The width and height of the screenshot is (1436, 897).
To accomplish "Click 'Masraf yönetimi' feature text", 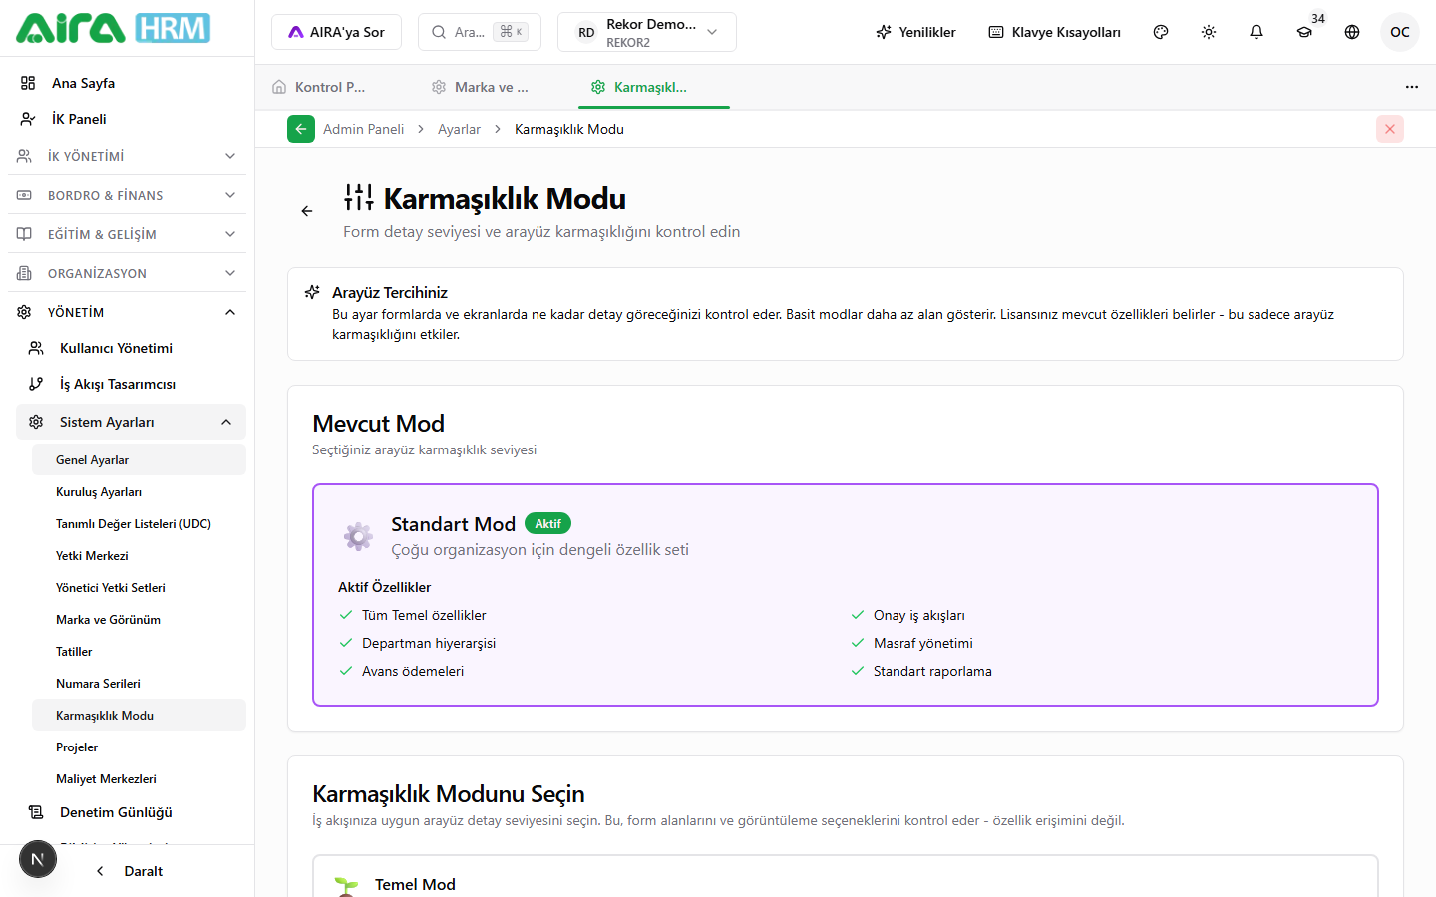I will coord(923,644).
